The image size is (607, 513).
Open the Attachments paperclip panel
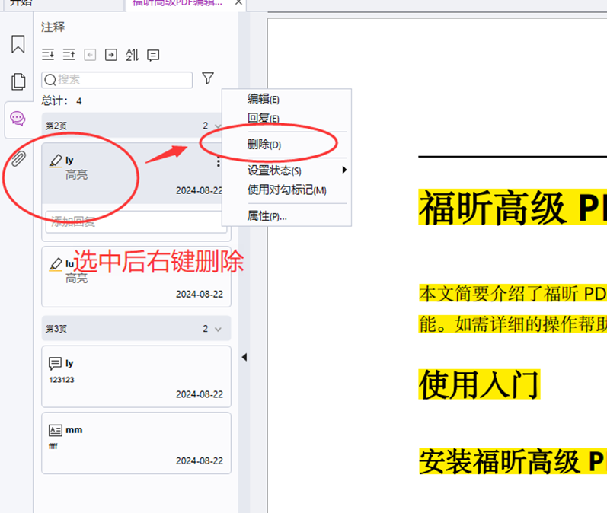(x=18, y=158)
